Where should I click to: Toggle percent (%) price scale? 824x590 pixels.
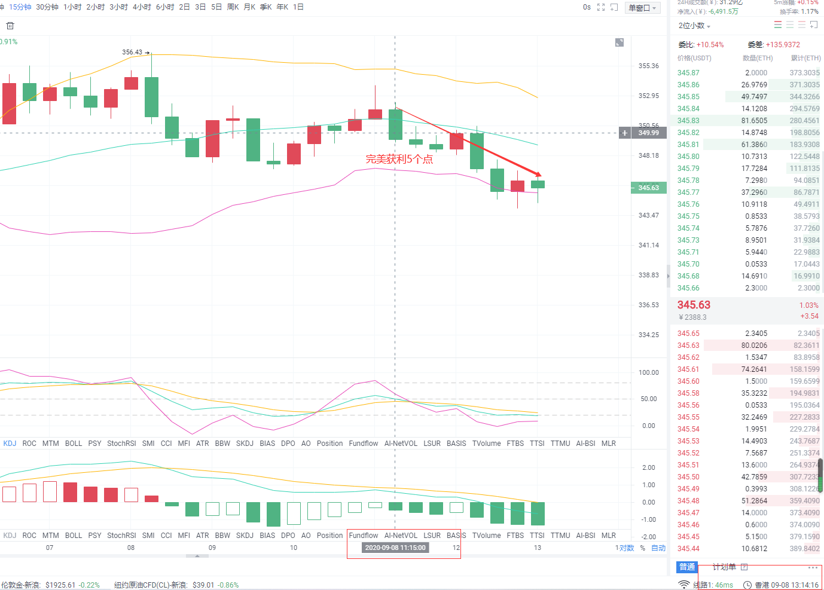coord(643,548)
